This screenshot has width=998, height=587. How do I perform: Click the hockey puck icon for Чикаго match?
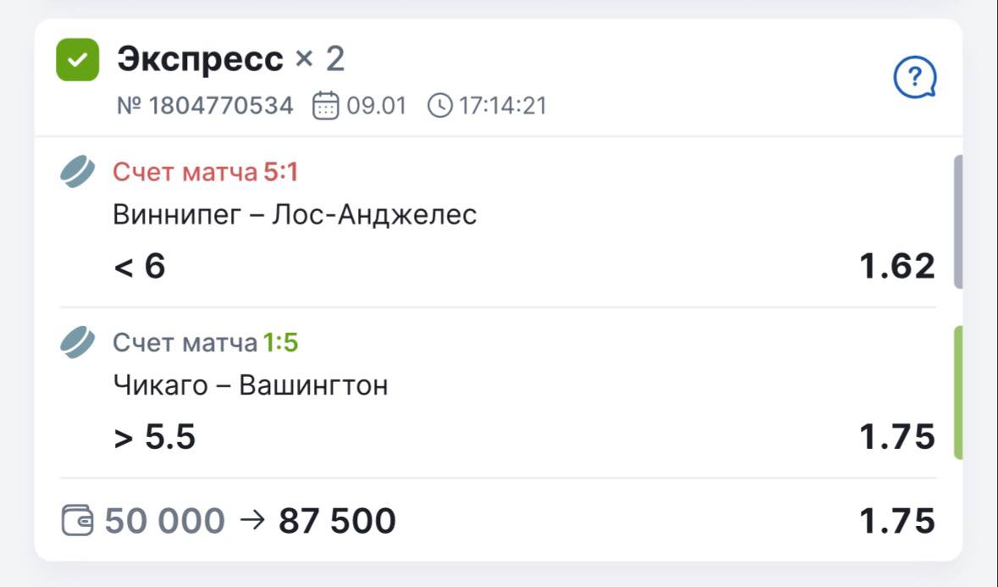click(78, 343)
